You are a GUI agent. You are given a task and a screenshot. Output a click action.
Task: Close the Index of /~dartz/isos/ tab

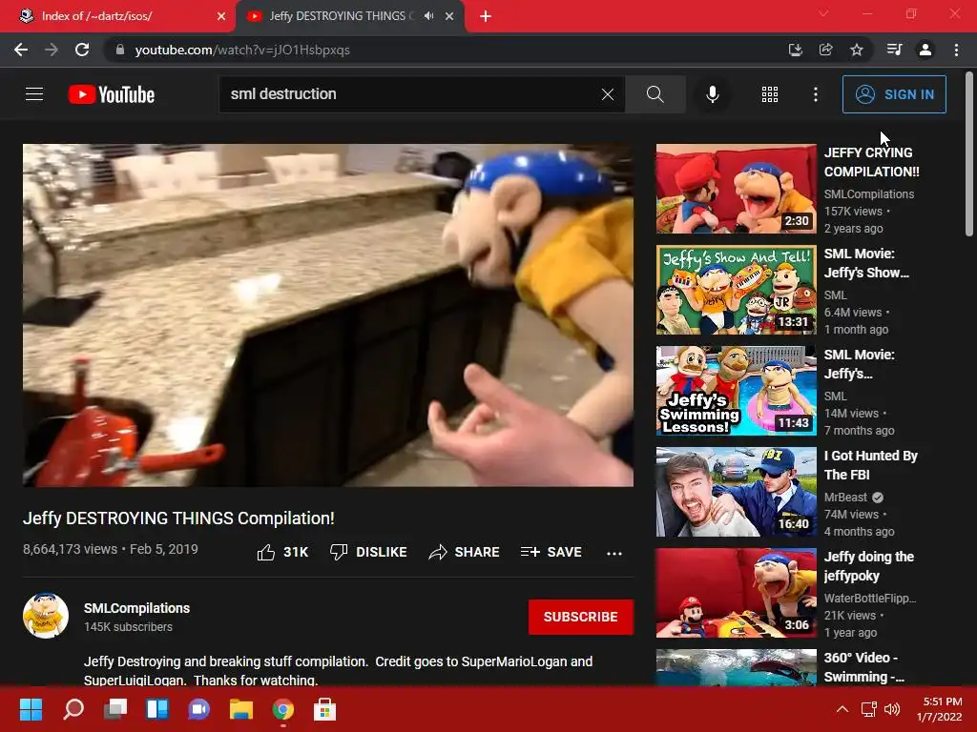click(221, 16)
